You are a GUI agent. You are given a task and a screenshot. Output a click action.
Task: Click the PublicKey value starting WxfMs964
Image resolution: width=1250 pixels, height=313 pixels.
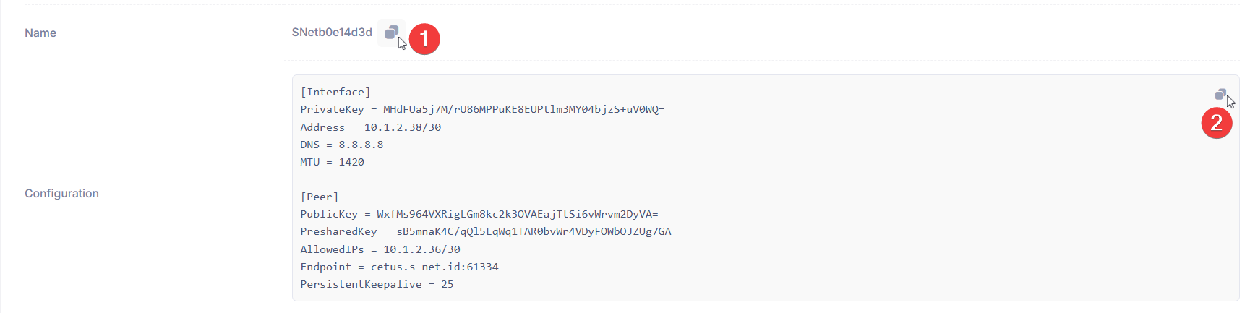click(518, 214)
